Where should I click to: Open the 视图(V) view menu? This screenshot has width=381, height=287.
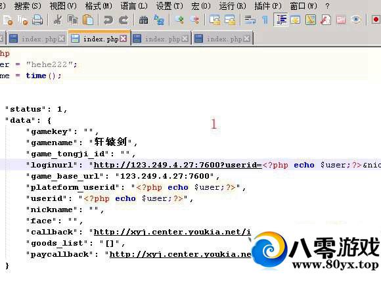(63, 6)
